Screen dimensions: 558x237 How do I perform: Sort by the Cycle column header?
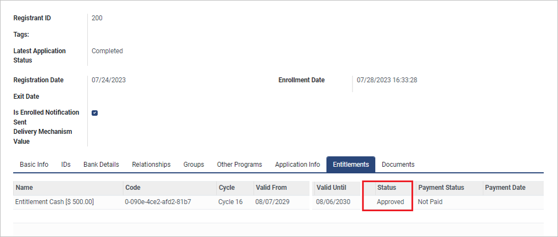[x=227, y=188]
